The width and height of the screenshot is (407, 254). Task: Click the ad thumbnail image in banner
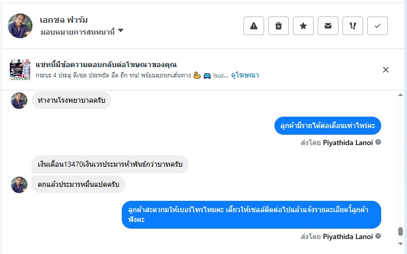(20, 70)
